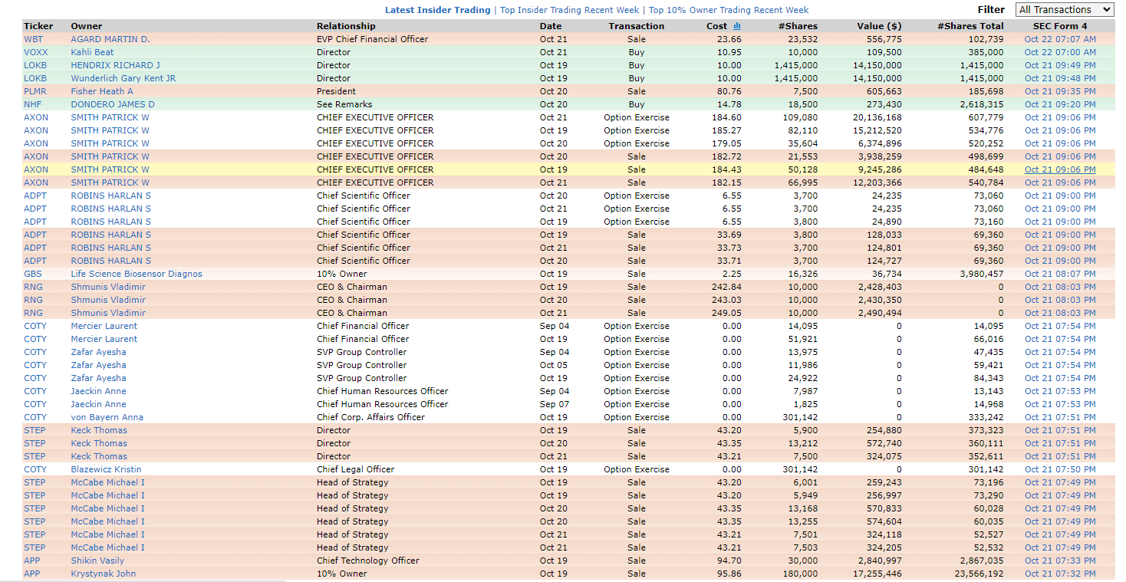
Task: Open SEC Form 4 filed Oct 22 07:00 AM
Action: (x=1060, y=52)
